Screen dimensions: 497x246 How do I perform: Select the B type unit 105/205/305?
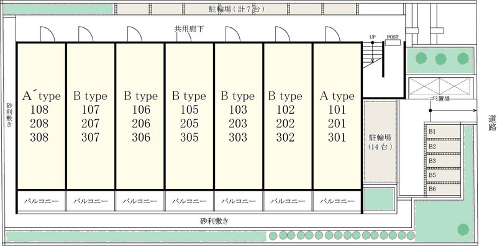189,116
